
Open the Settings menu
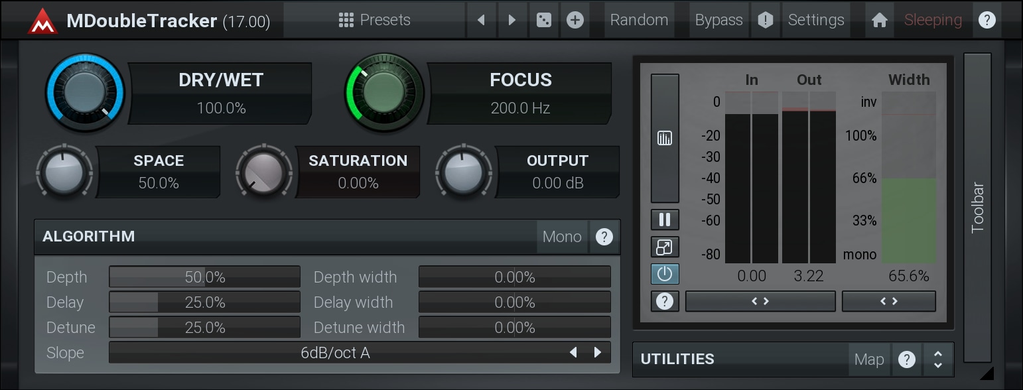(x=816, y=20)
